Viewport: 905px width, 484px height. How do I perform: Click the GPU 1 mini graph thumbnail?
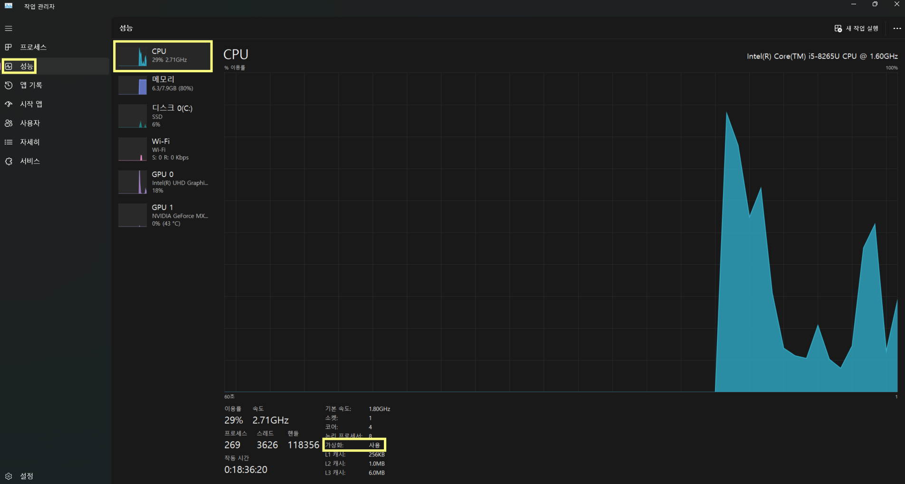coord(133,215)
